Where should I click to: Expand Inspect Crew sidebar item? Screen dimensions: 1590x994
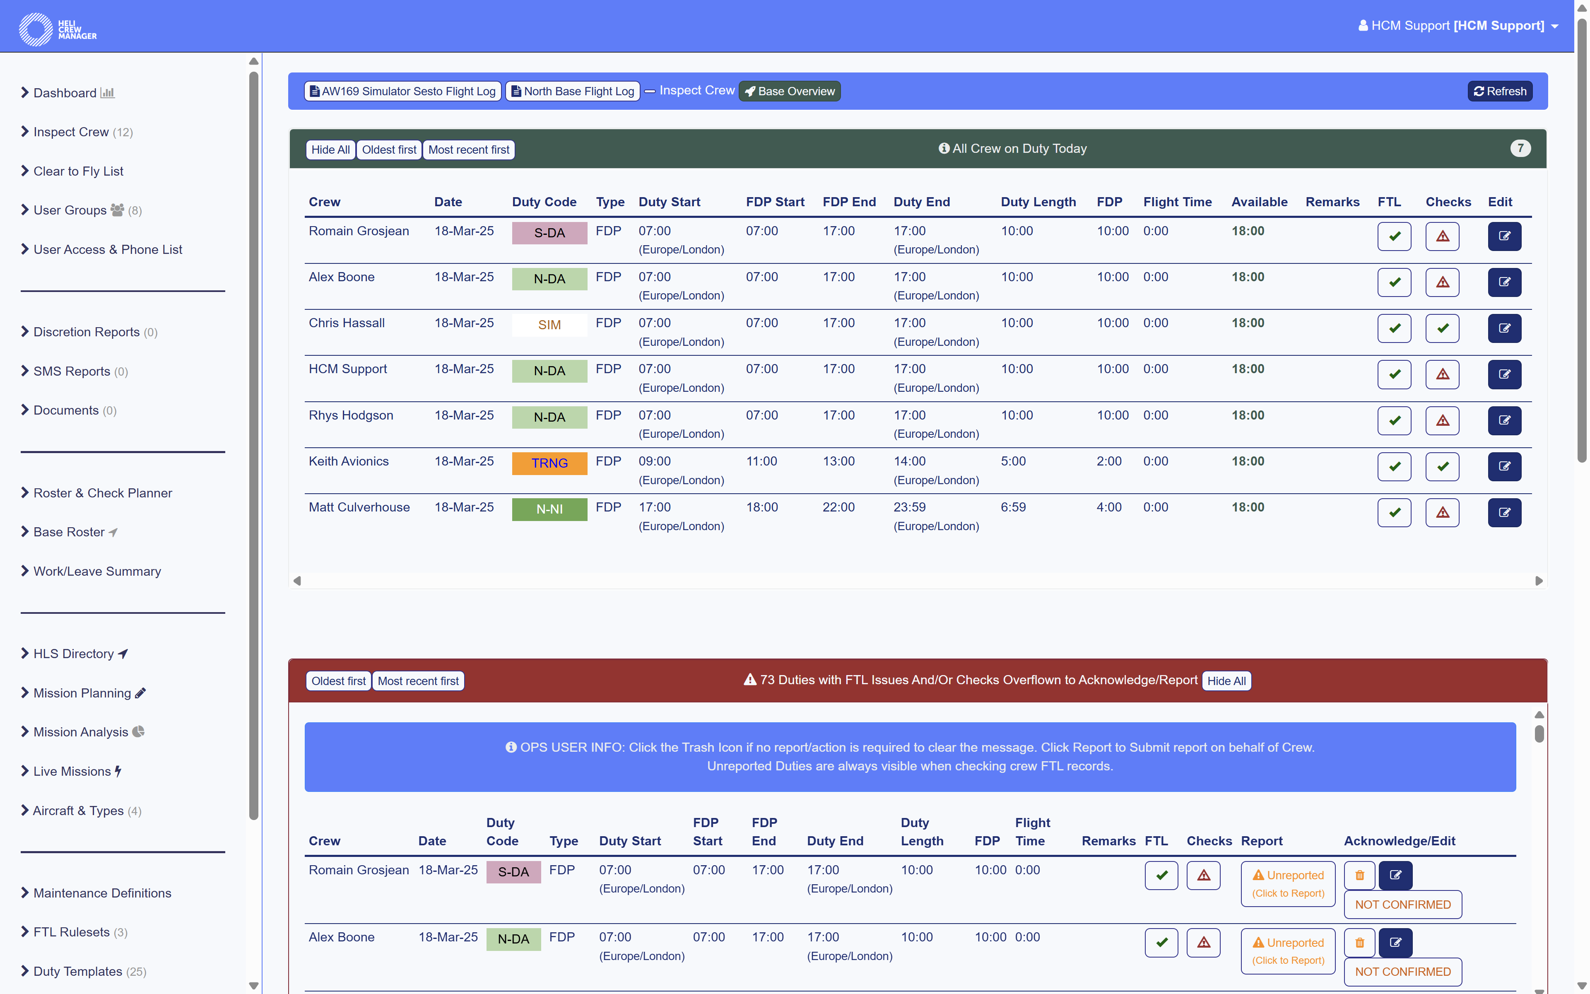point(71,132)
